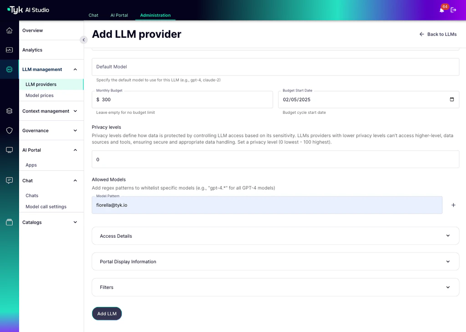Click the Tyk AI Studio logo
The width and height of the screenshot is (466, 332).
[x=28, y=10]
